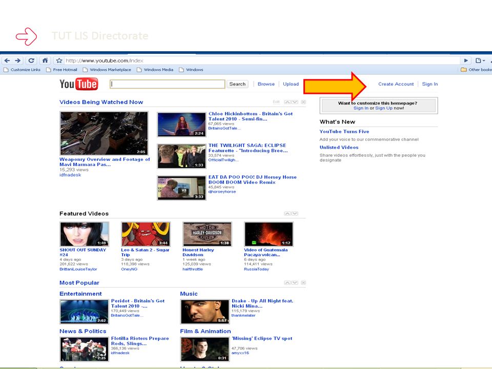The height and width of the screenshot is (369, 492).
Task: Open Peridot Britain's Got Talent thumbnail
Action: [x=85, y=312]
